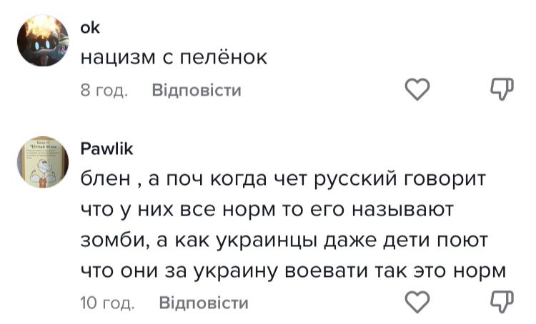
Task: Click Відповісти under Pawlik's comment
Action: pyautogui.click(x=204, y=303)
